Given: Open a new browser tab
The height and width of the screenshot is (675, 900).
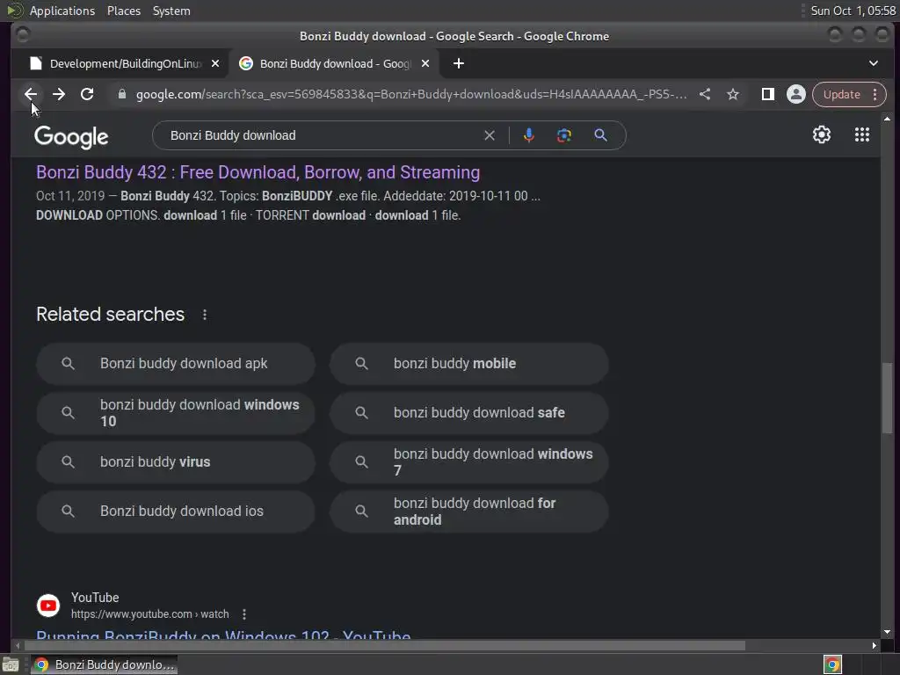Looking at the screenshot, I should coord(458,63).
